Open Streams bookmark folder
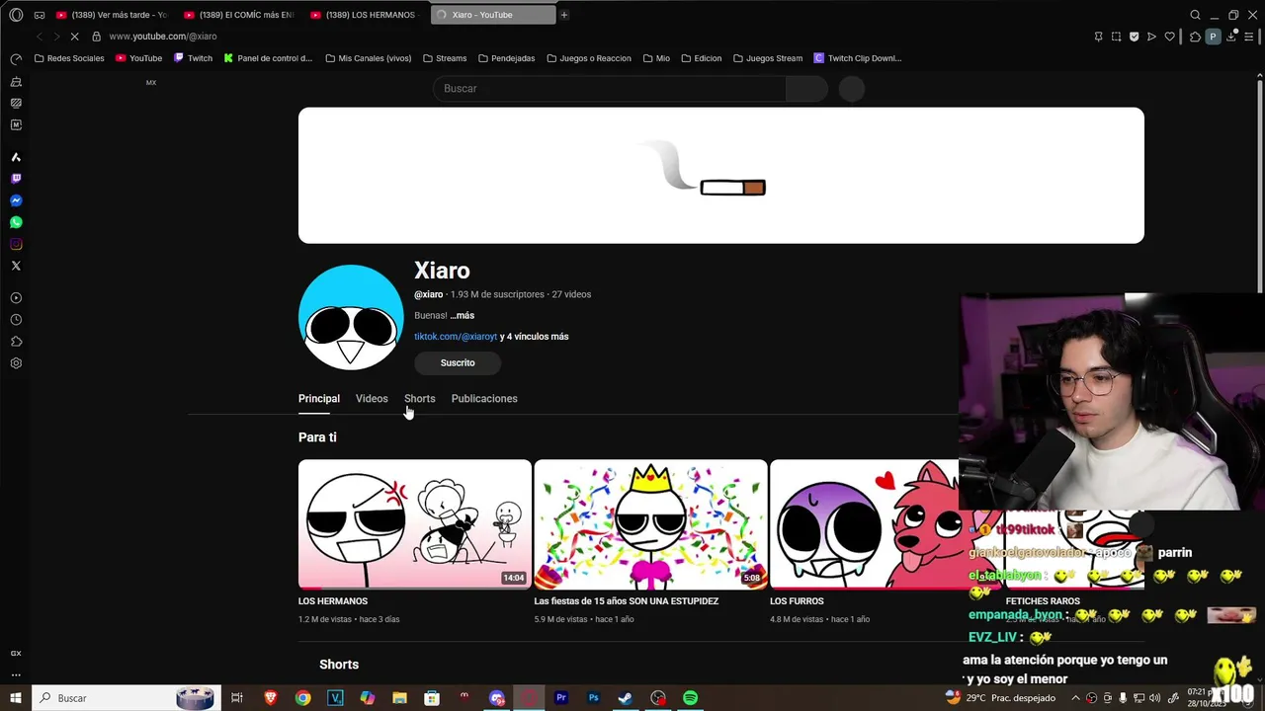Image resolution: width=1265 pixels, height=711 pixels. pos(445,58)
